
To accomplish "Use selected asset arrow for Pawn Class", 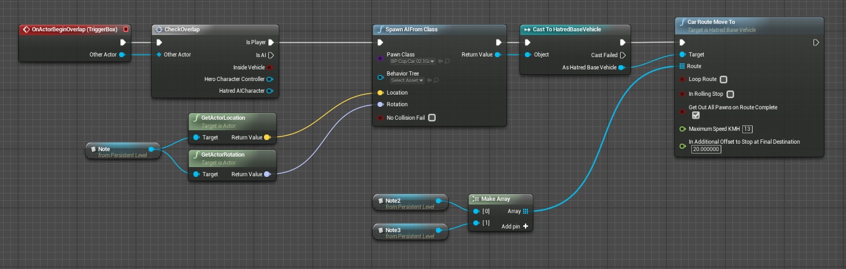I will click(x=441, y=61).
